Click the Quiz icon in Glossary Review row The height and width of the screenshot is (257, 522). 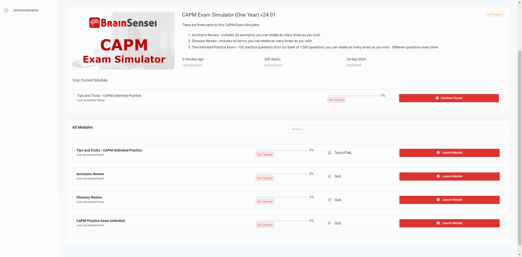(x=330, y=200)
